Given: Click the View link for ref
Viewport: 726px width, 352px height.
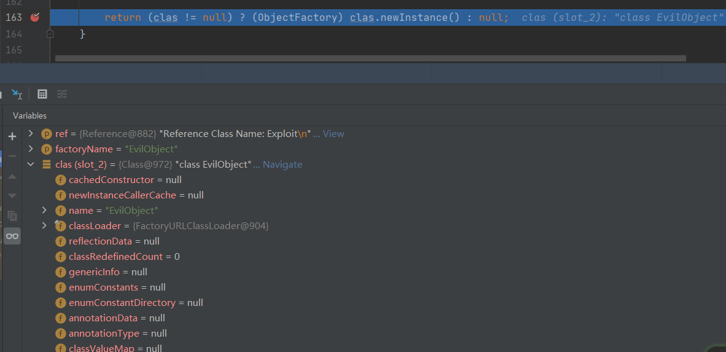Looking at the screenshot, I should 333,134.
